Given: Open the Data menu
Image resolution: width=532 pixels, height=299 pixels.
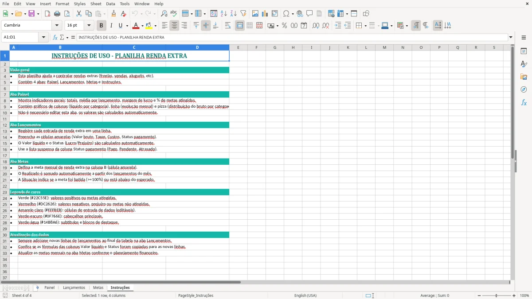Looking at the screenshot, I should [x=110, y=4].
